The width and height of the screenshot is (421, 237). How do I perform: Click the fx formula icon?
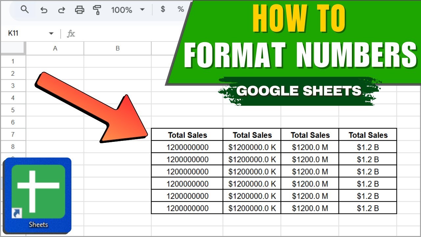[x=71, y=34]
